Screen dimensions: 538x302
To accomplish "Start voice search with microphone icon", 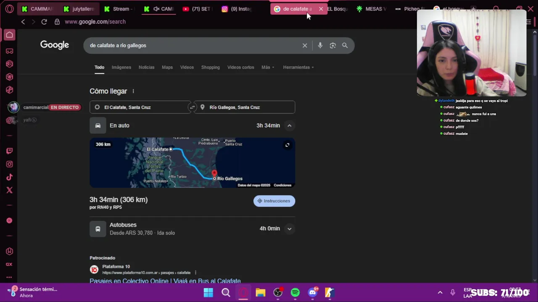I will pos(320,45).
